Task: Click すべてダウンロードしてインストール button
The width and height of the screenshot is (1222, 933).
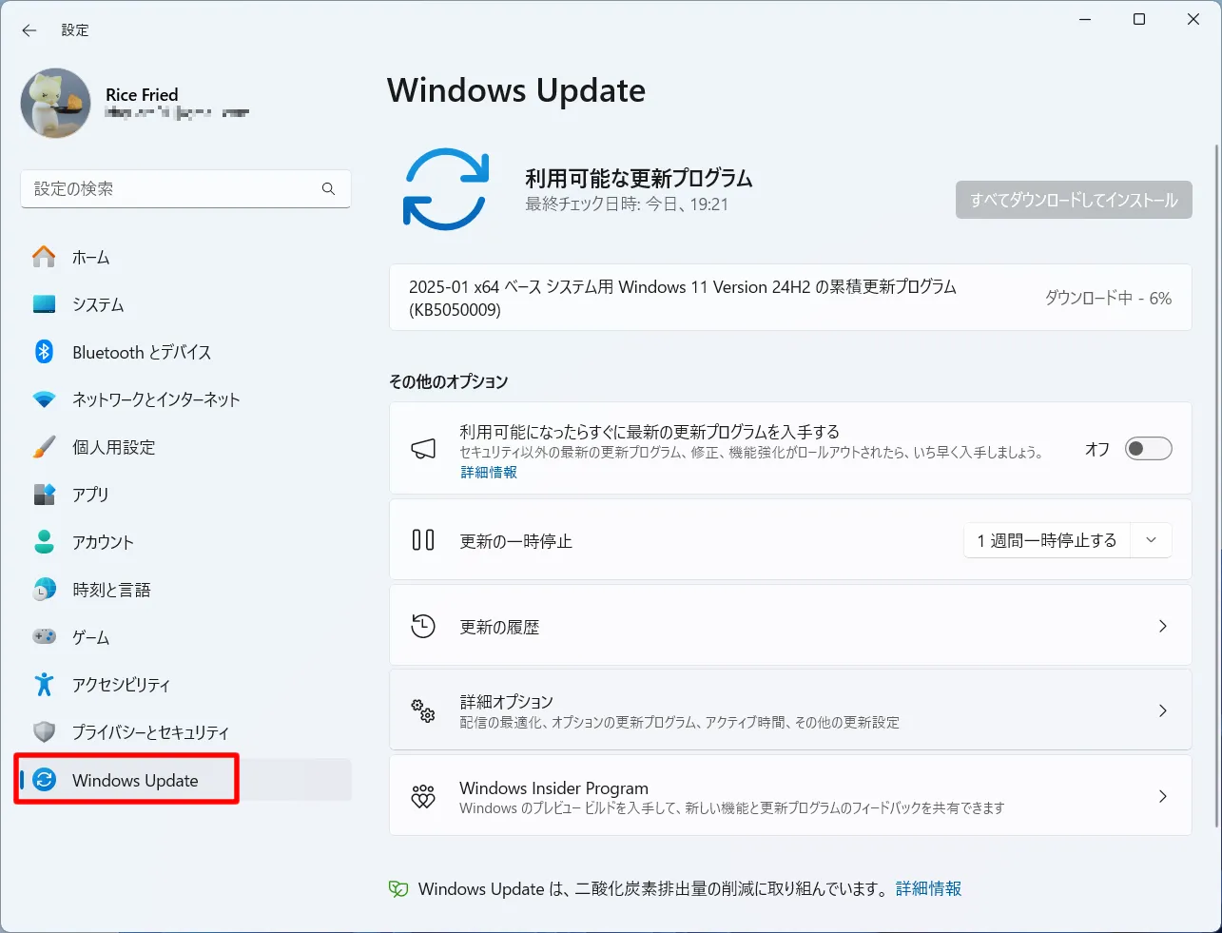Action: pos(1074,200)
